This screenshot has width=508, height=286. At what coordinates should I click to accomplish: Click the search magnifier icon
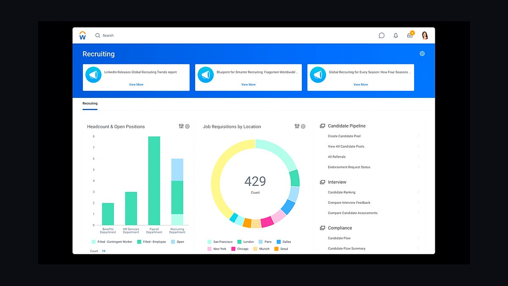pyautogui.click(x=97, y=36)
